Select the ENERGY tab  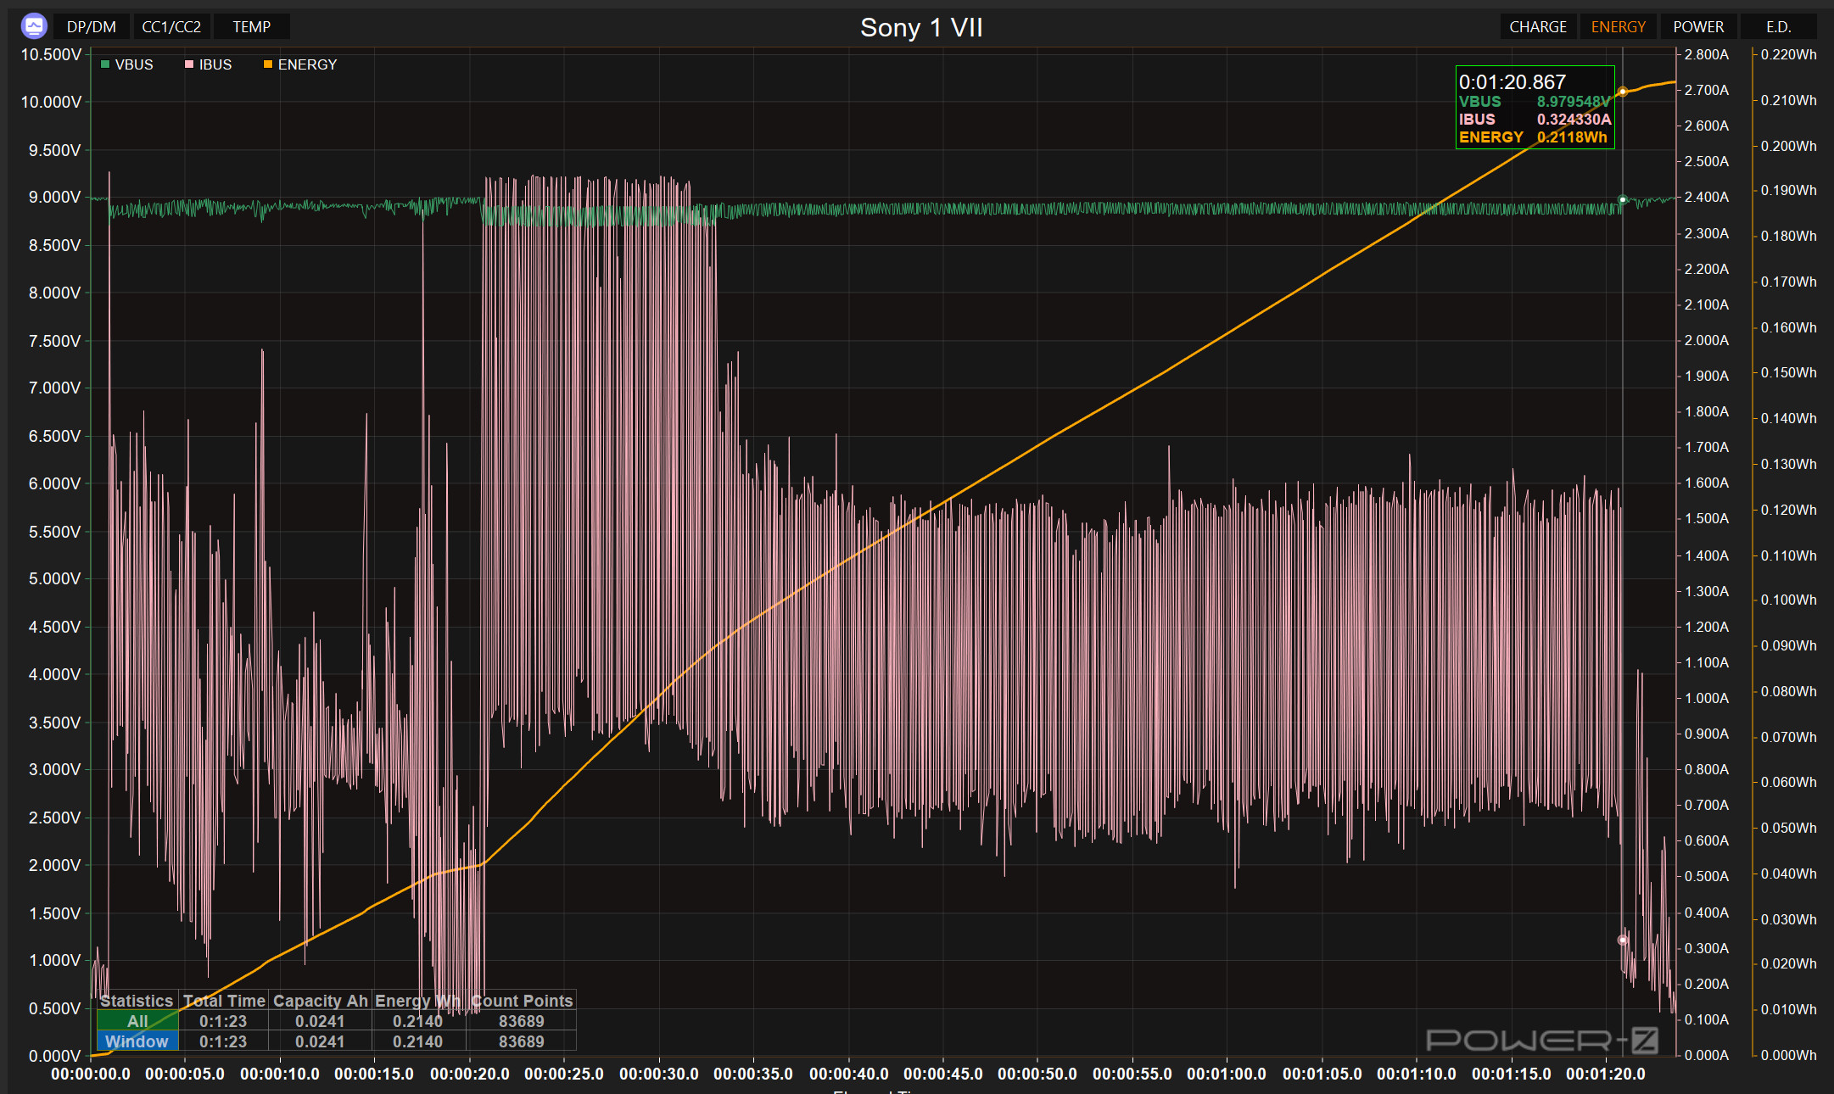tap(1618, 27)
